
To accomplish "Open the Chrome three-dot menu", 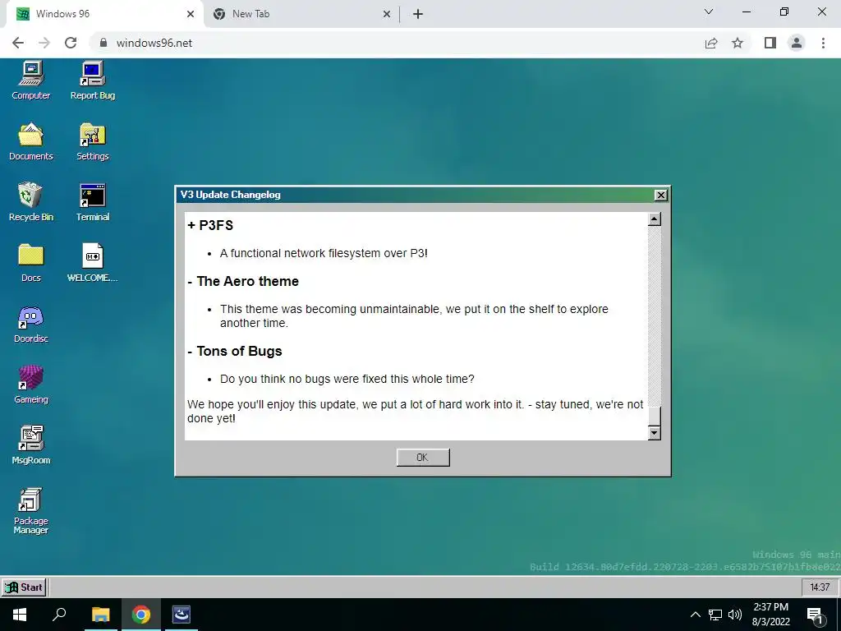I will [823, 43].
